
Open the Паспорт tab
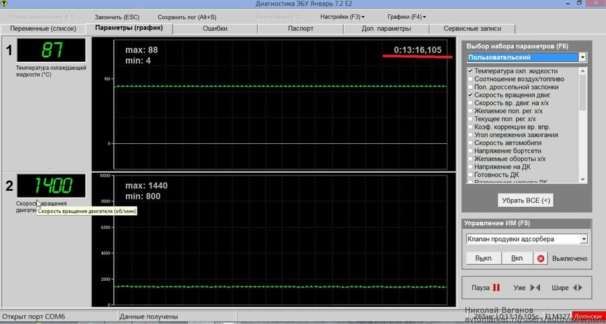point(301,28)
